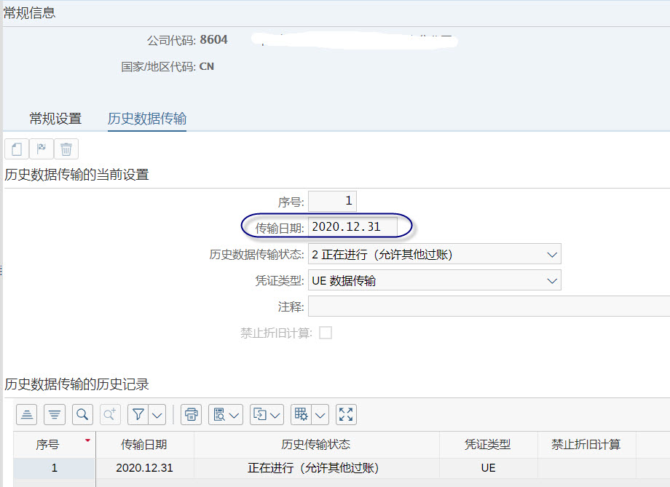Click the flag status icon
This screenshot has height=487, width=670.
[42, 149]
